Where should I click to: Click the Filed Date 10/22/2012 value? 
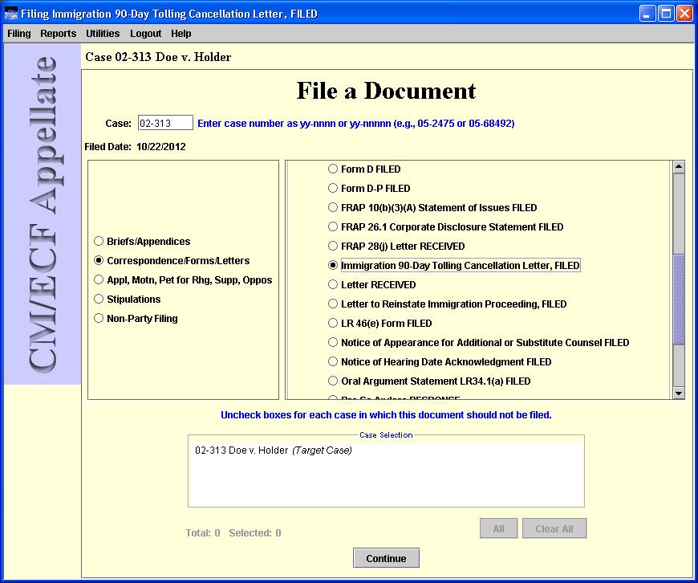point(161,147)
